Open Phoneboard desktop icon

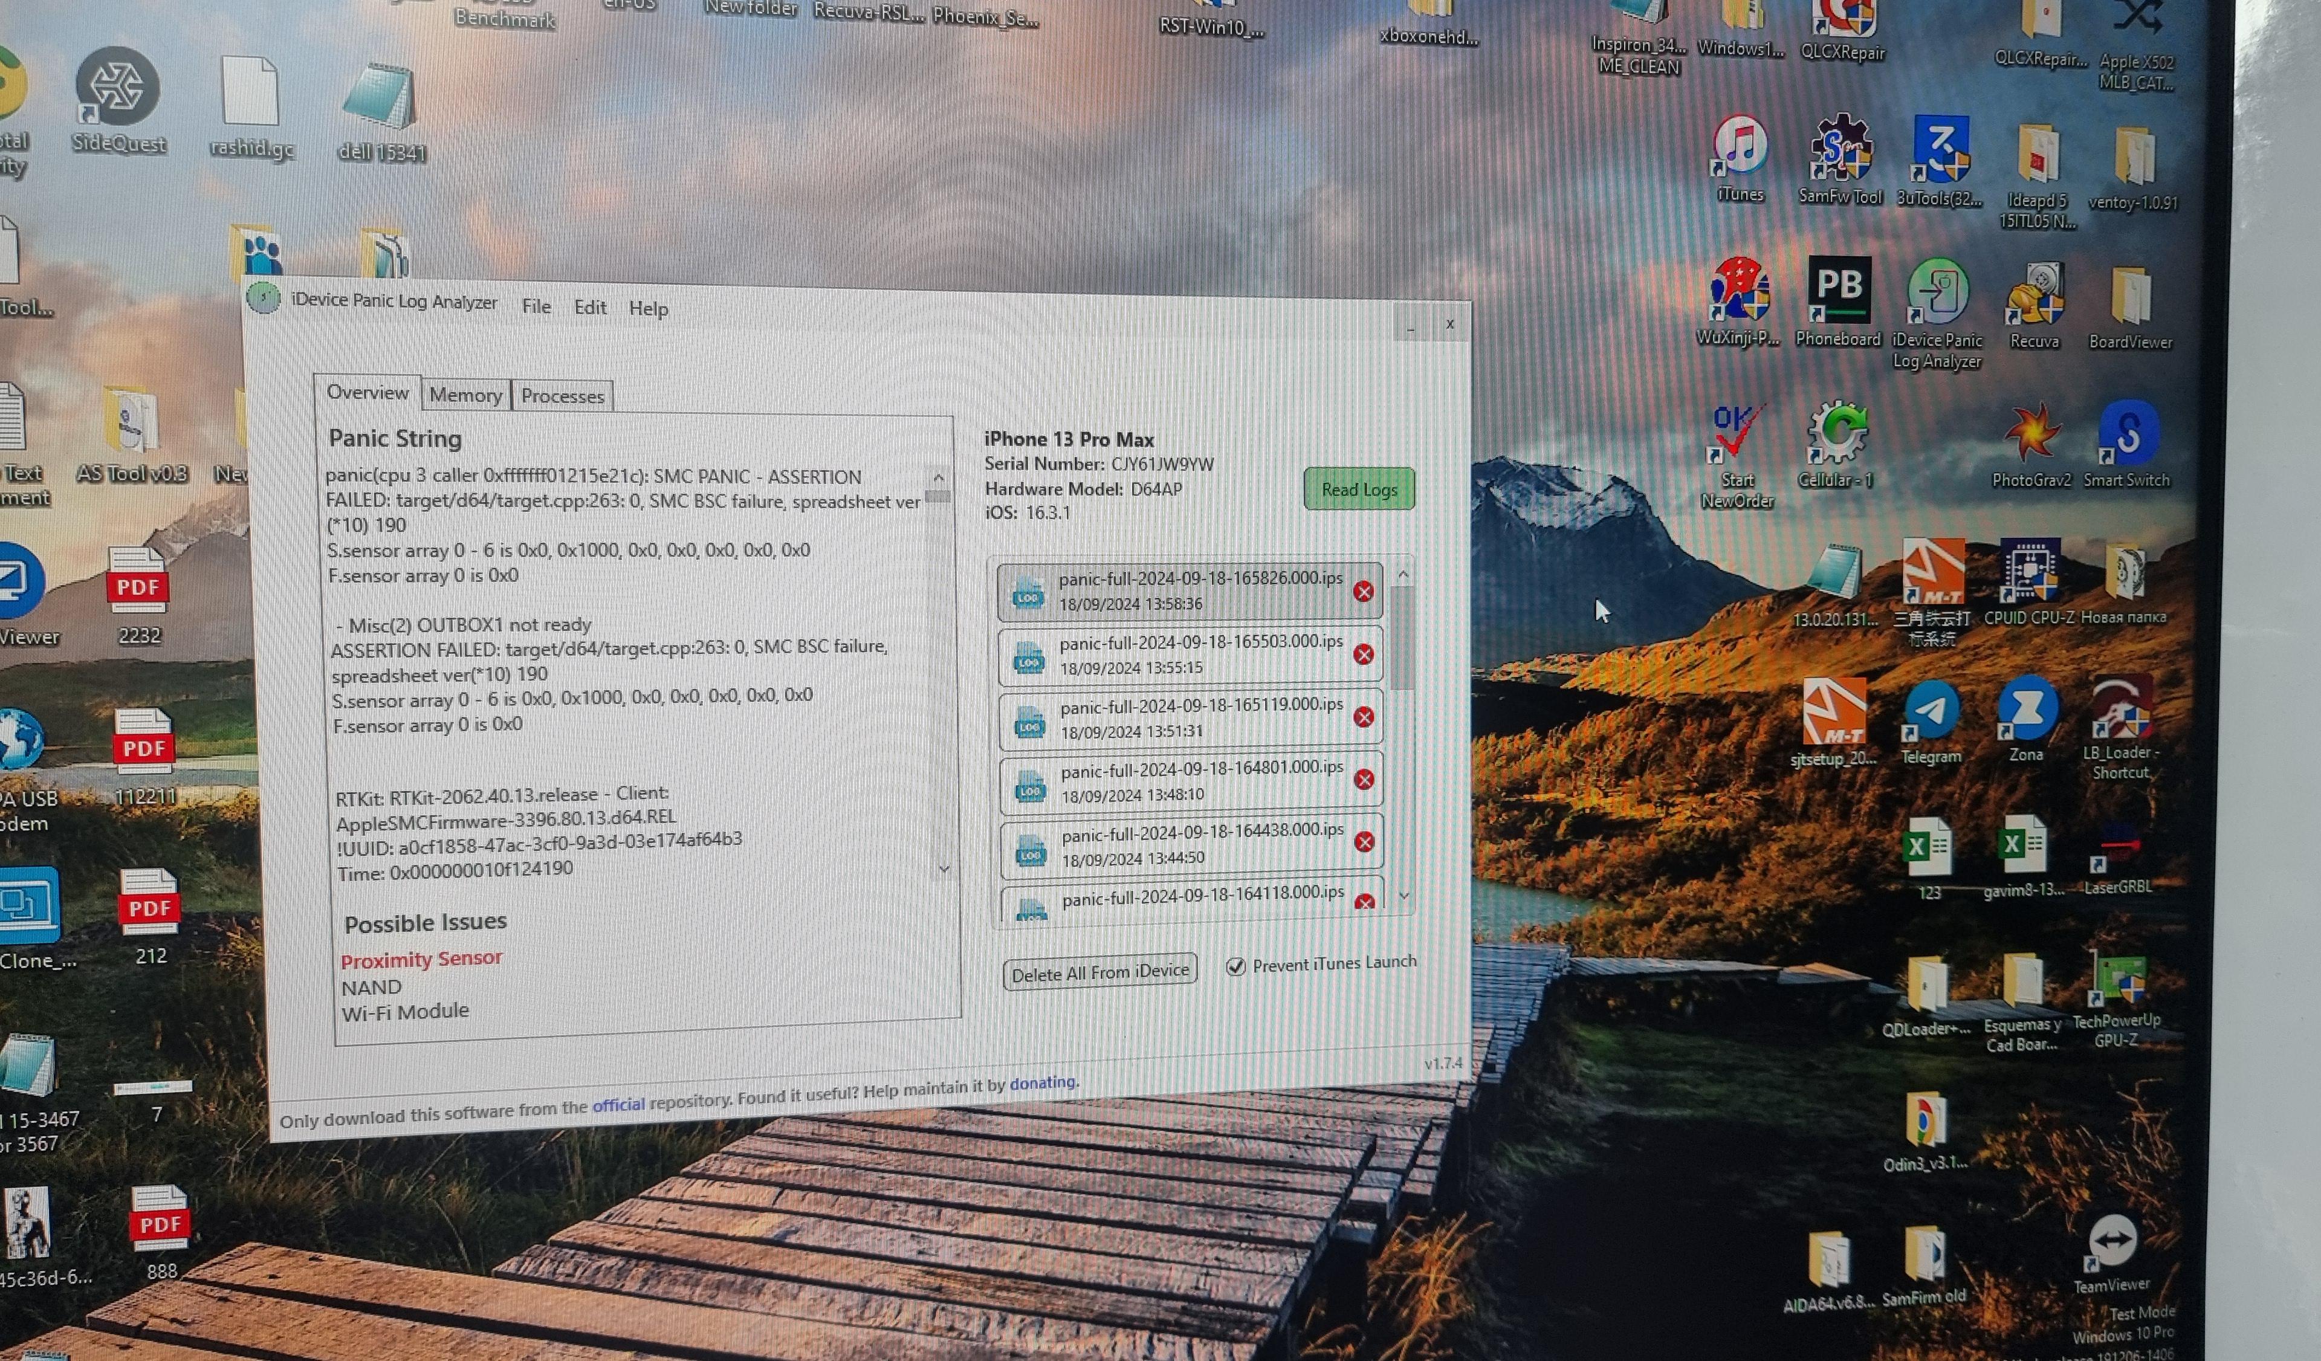point(1837,301)
